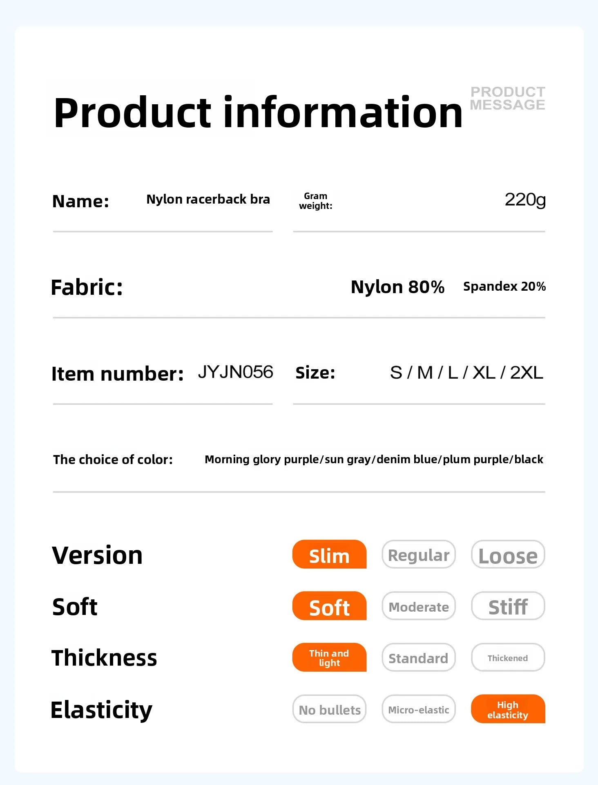The image size is (598, 785).
Task: Choose the Regular version pill
Action: (x=419, y=554)
